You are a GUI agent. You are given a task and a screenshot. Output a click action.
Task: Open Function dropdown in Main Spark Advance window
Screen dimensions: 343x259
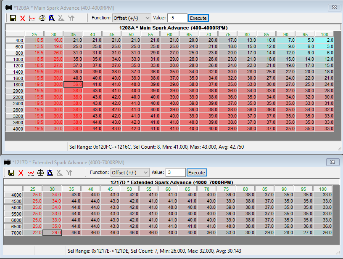[x=131, y=18]
